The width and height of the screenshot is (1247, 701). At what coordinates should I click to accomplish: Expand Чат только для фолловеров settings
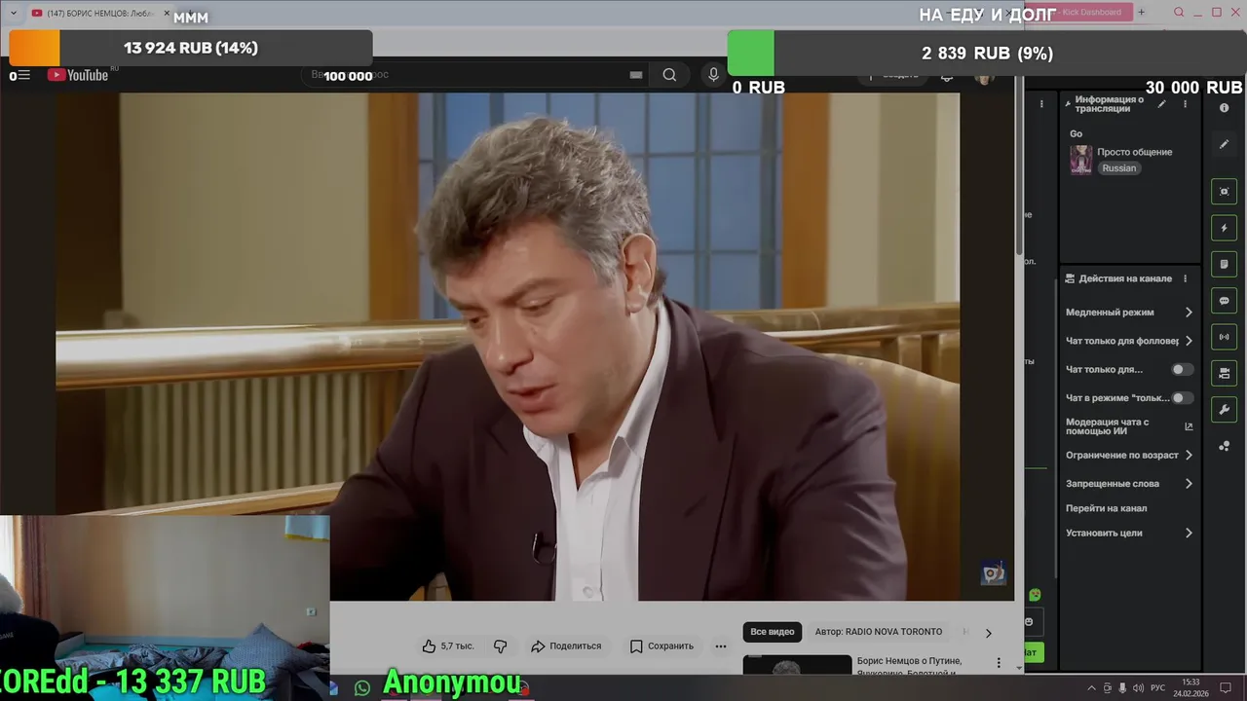pyautogui.click(x=1129, y=341)
